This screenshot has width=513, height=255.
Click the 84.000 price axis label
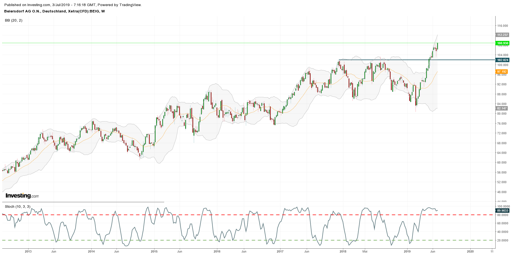(502, 104)
